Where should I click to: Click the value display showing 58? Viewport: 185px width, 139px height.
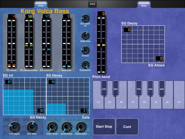click(x=29, y=16)
